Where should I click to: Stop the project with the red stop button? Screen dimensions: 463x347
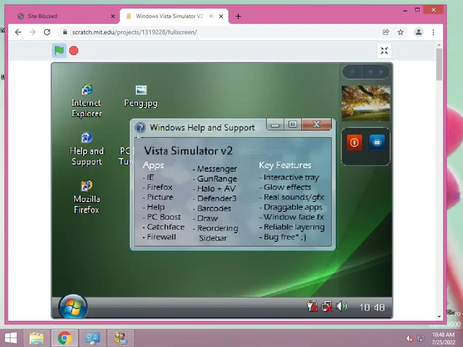tap(74, 51)
